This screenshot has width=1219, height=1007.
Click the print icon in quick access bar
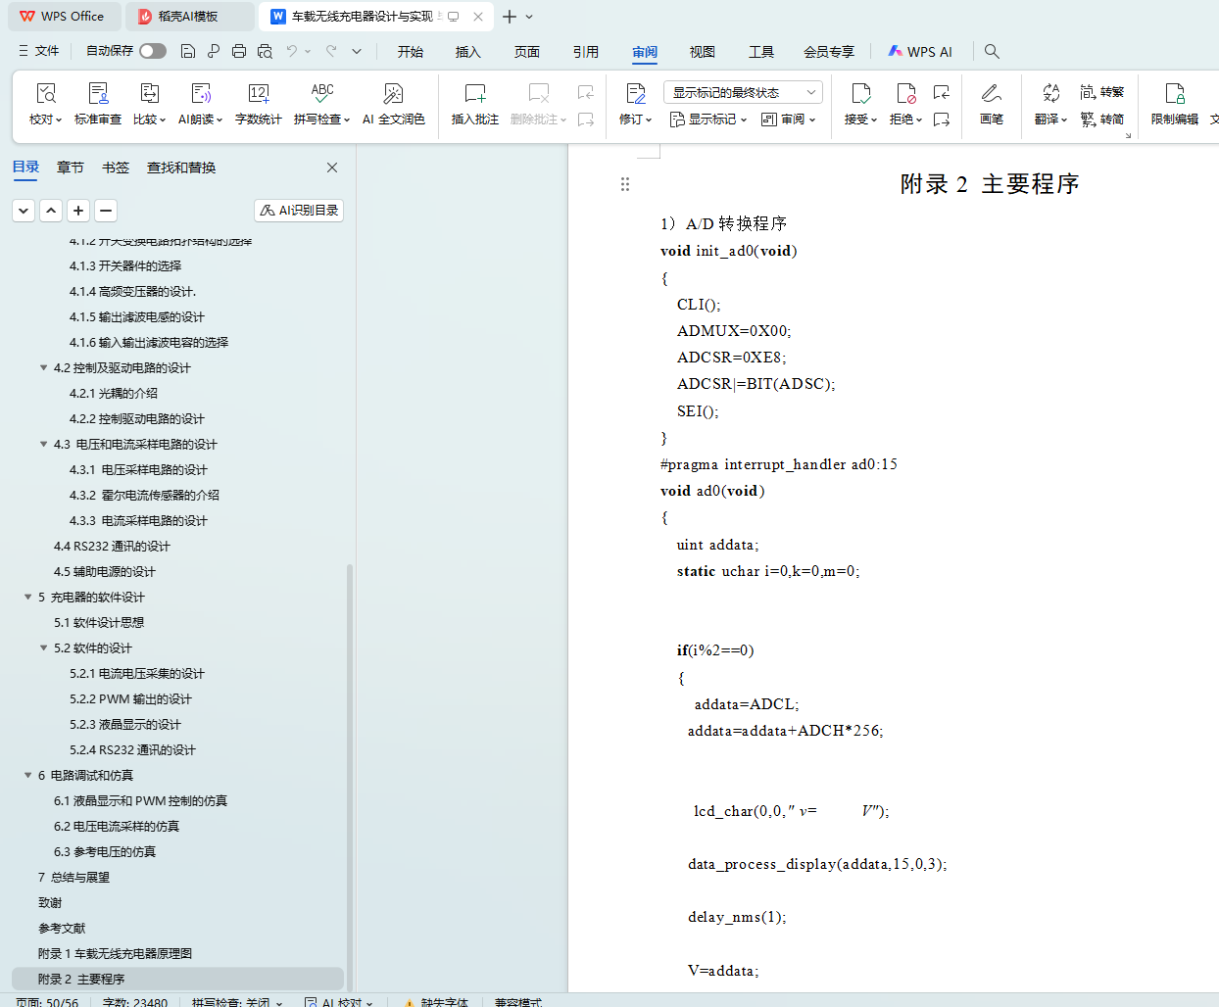click(x=239, y=51)
